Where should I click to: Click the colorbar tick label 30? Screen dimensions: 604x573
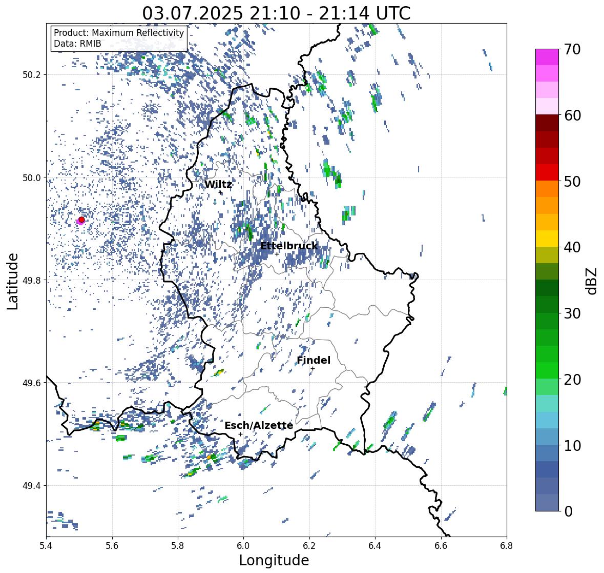pyautogui.click(x=572, y=313)
